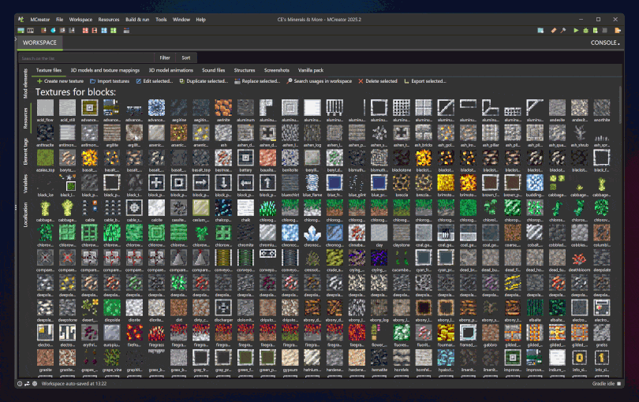Image resolution: width=639 pixels, height=402 pixels.
Task: Click Import textures
Action: [x=110, y=81]
